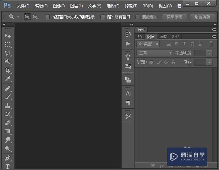Screen dimensions: 219x170
Task: Select the Smudge tool
Action: (x=8, y=140)
